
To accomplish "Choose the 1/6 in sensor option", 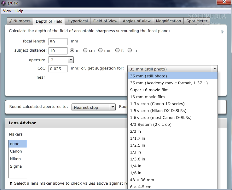I will tap(172, 173).
